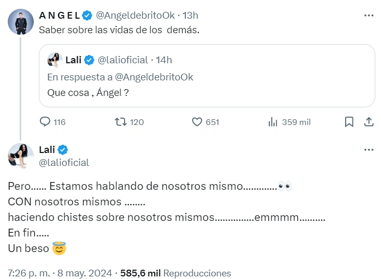Image resolution: width=381 pixels, height=279 pixels.
Task: Open Angel's profile picture
Action: 21,22
